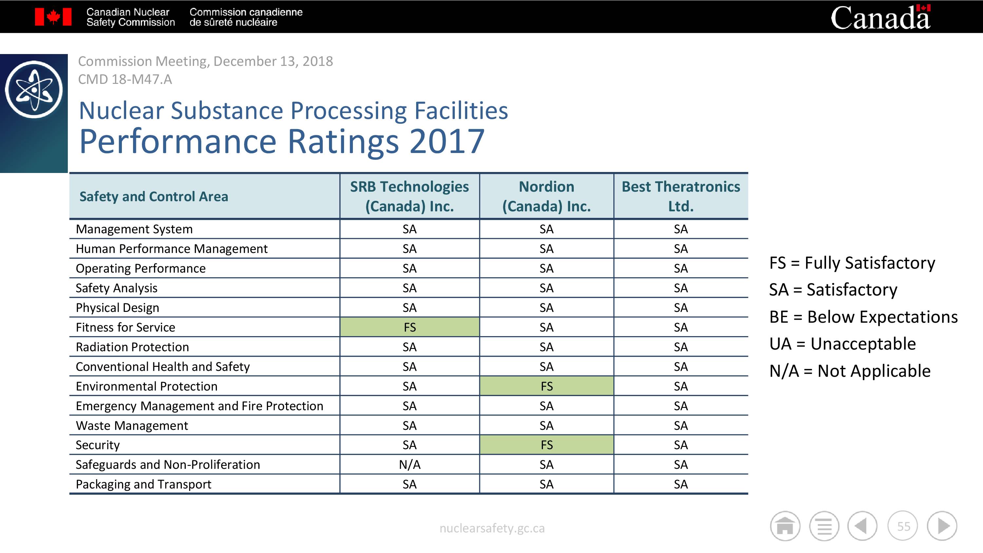The height and width of the screenshot is (553, 983).
Task: Click the SRB Technologies (Canada) Inc. header
Action: pyautogui.click(x=410, y=197)
